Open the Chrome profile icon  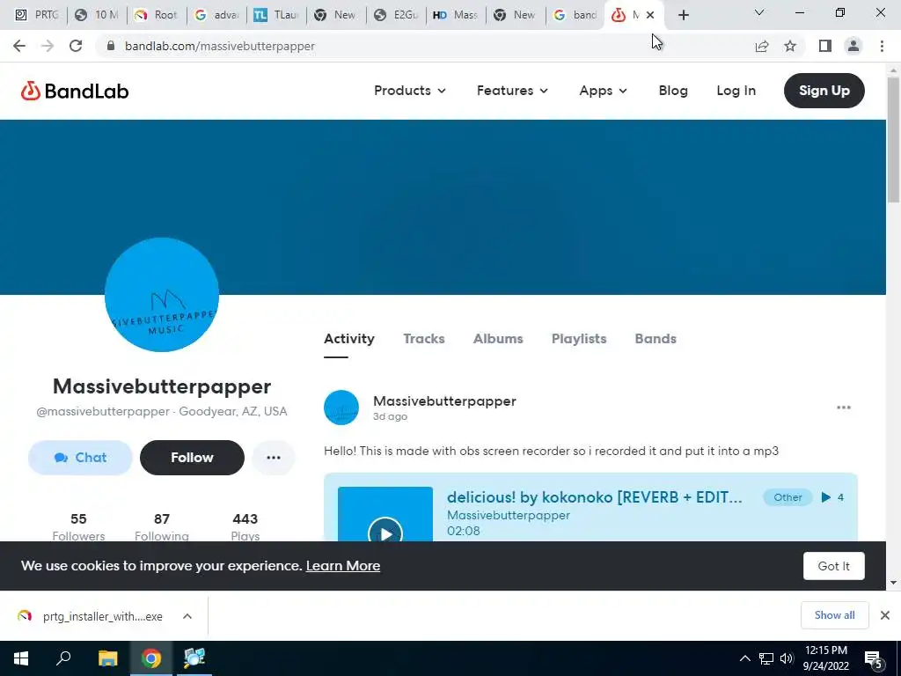[853, 46]
